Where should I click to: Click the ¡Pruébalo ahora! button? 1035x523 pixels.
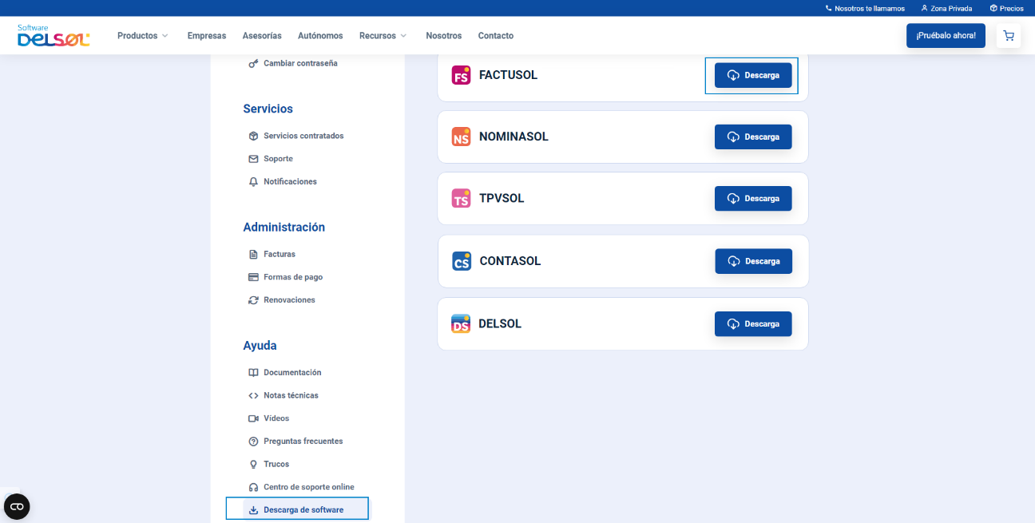click(x=946, y=35)
